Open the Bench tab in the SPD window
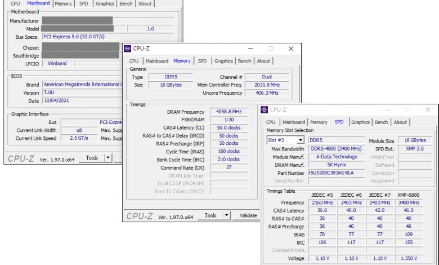 382,122
